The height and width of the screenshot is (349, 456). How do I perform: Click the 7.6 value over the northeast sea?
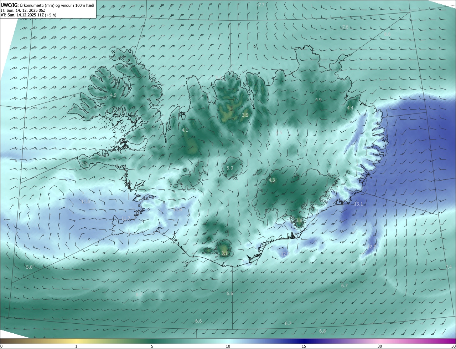click(x=345, y=27)
